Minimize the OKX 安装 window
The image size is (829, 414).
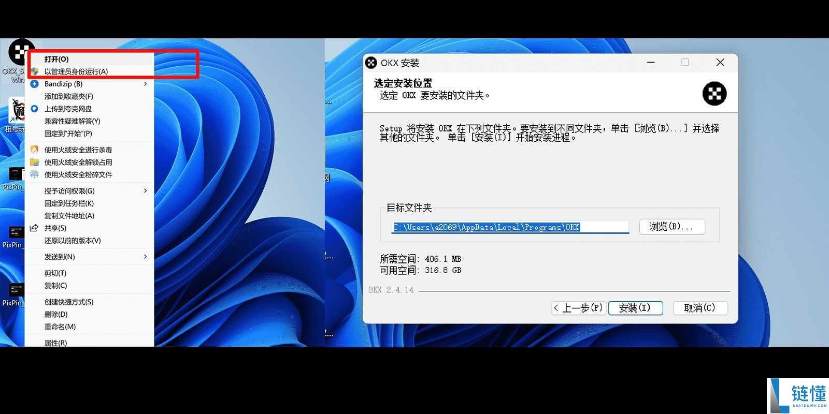pyautogui.click(x=651, y=63)
